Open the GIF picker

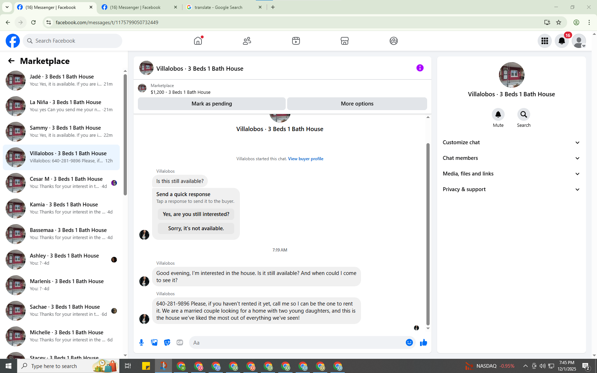click(180, 342)
